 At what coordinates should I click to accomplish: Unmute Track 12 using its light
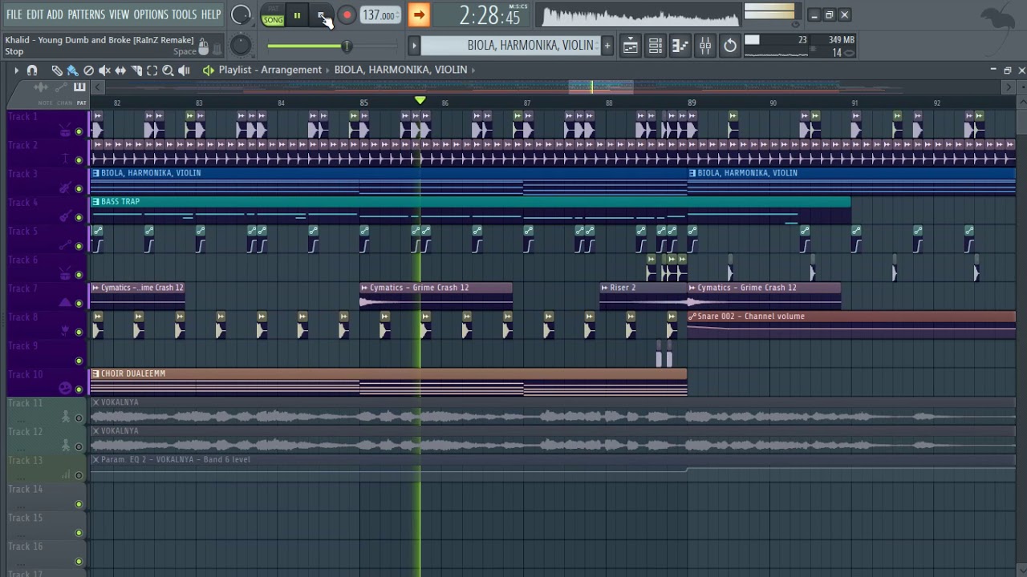point(79,447)
